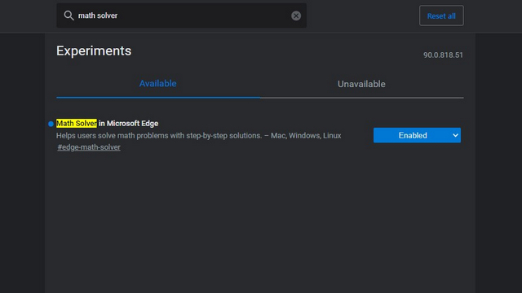Viewport: 522px width, 293px height.
Task: Switch to the Available tab
Action: coord(157,83)
